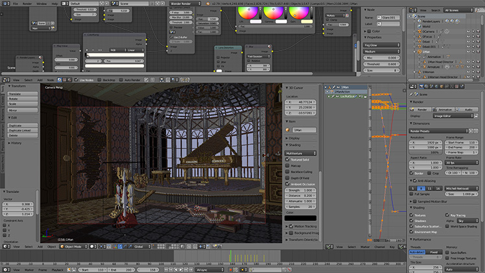Image resolution: width=485 pixels, height=273 pixels.
Task: Toggle the Use Nodes checkbox
Action: [76, 79]
